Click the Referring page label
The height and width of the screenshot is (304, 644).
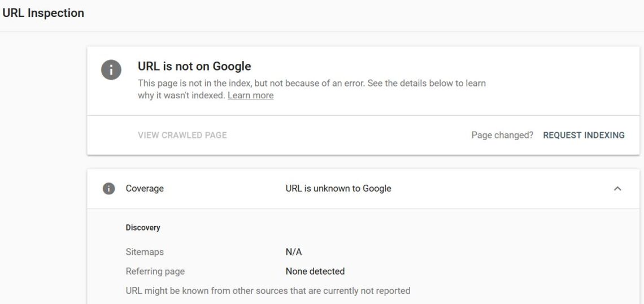(155, 272)
